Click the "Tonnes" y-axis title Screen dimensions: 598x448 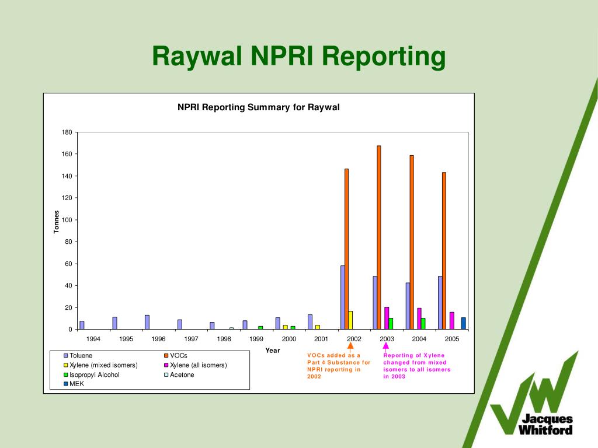pyautogui.click(x=57, y=222)
